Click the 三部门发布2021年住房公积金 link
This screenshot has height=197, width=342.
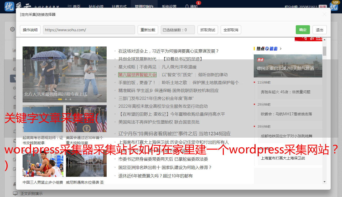pos(156,98)
